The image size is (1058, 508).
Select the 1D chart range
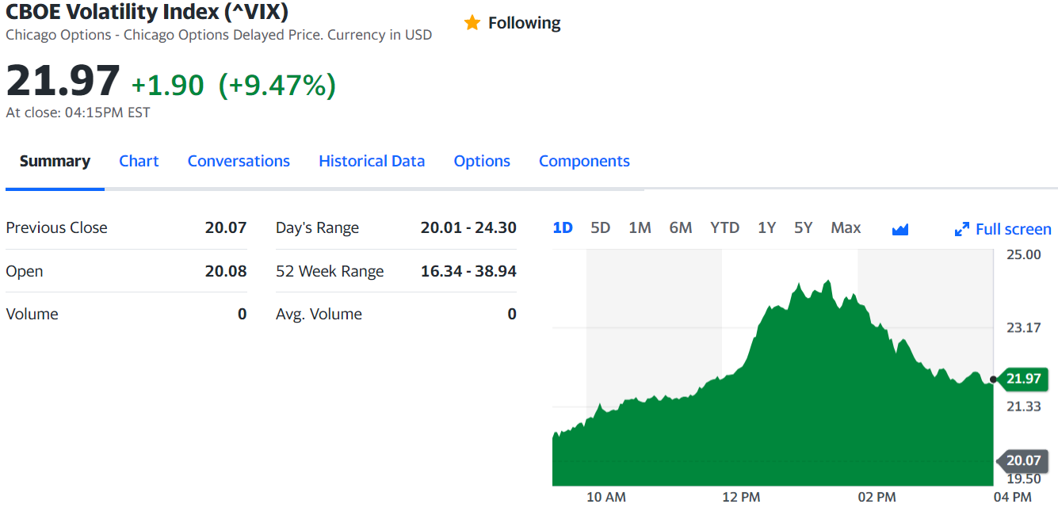(563, 227)
